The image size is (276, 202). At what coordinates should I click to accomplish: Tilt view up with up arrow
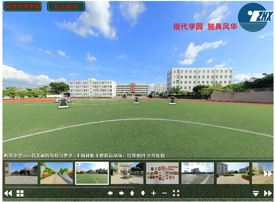pyautogui.click(x=132, y=193)
